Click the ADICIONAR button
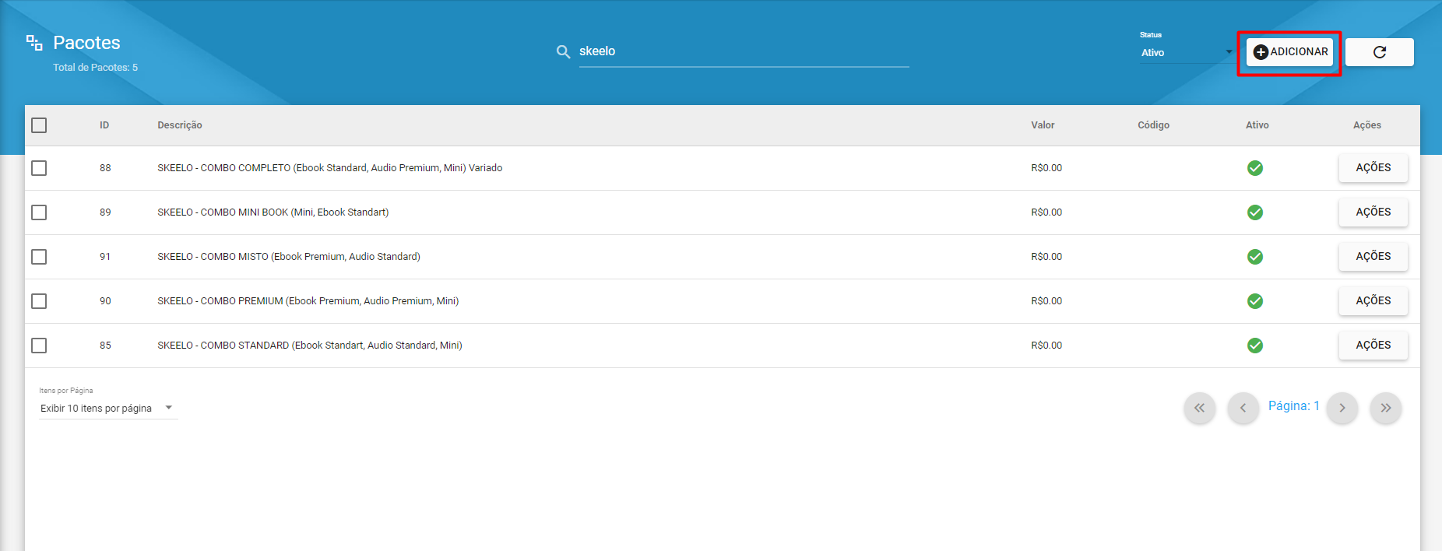The image size is (1442, 551). (1290, 52)
